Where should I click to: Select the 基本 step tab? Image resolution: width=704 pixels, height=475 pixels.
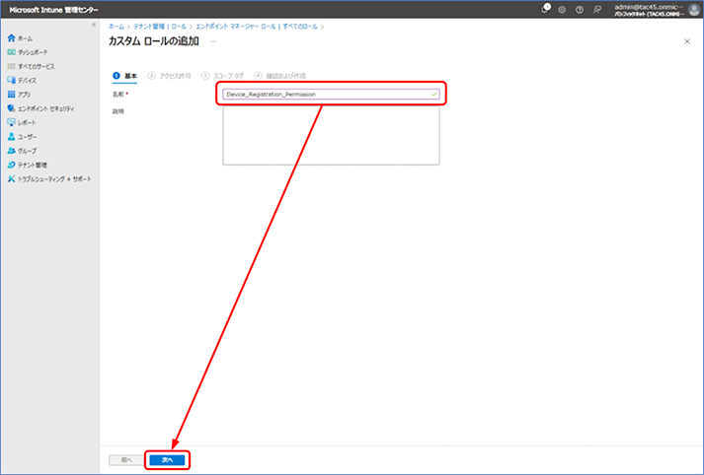(x=124, y=76)
